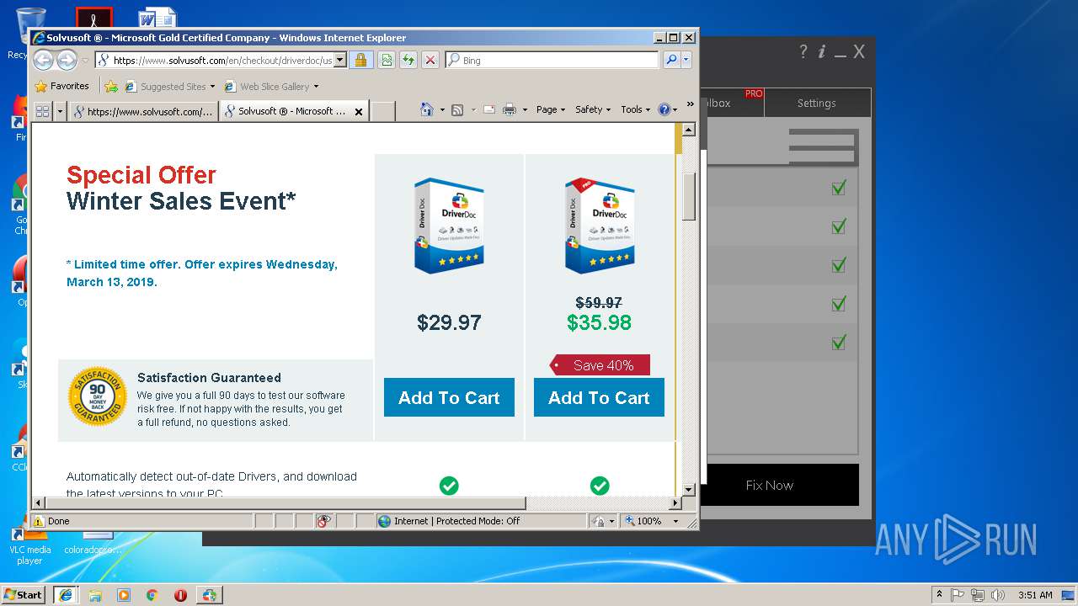Viewport: 1078px width, 606px height.
Task: Open the tab list dropdown arrow
Action: tap(60, 111)
